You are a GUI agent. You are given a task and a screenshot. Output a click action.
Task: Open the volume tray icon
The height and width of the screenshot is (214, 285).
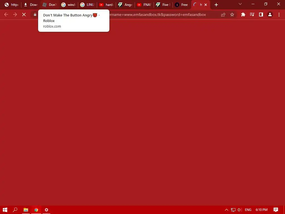pyautogui.click(x=240, y=210)
